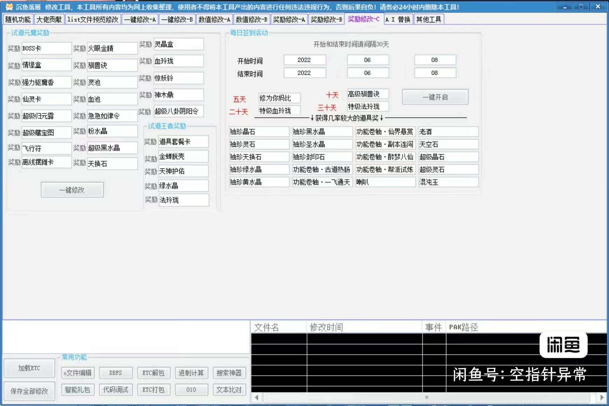Screen dimensions: 609x406
Task: Edit the 强力驱魔香 reward field
Action: point(46,82)
